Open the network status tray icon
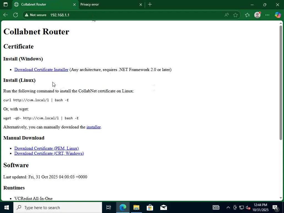The image size is (284, 213). click(242, 207)
